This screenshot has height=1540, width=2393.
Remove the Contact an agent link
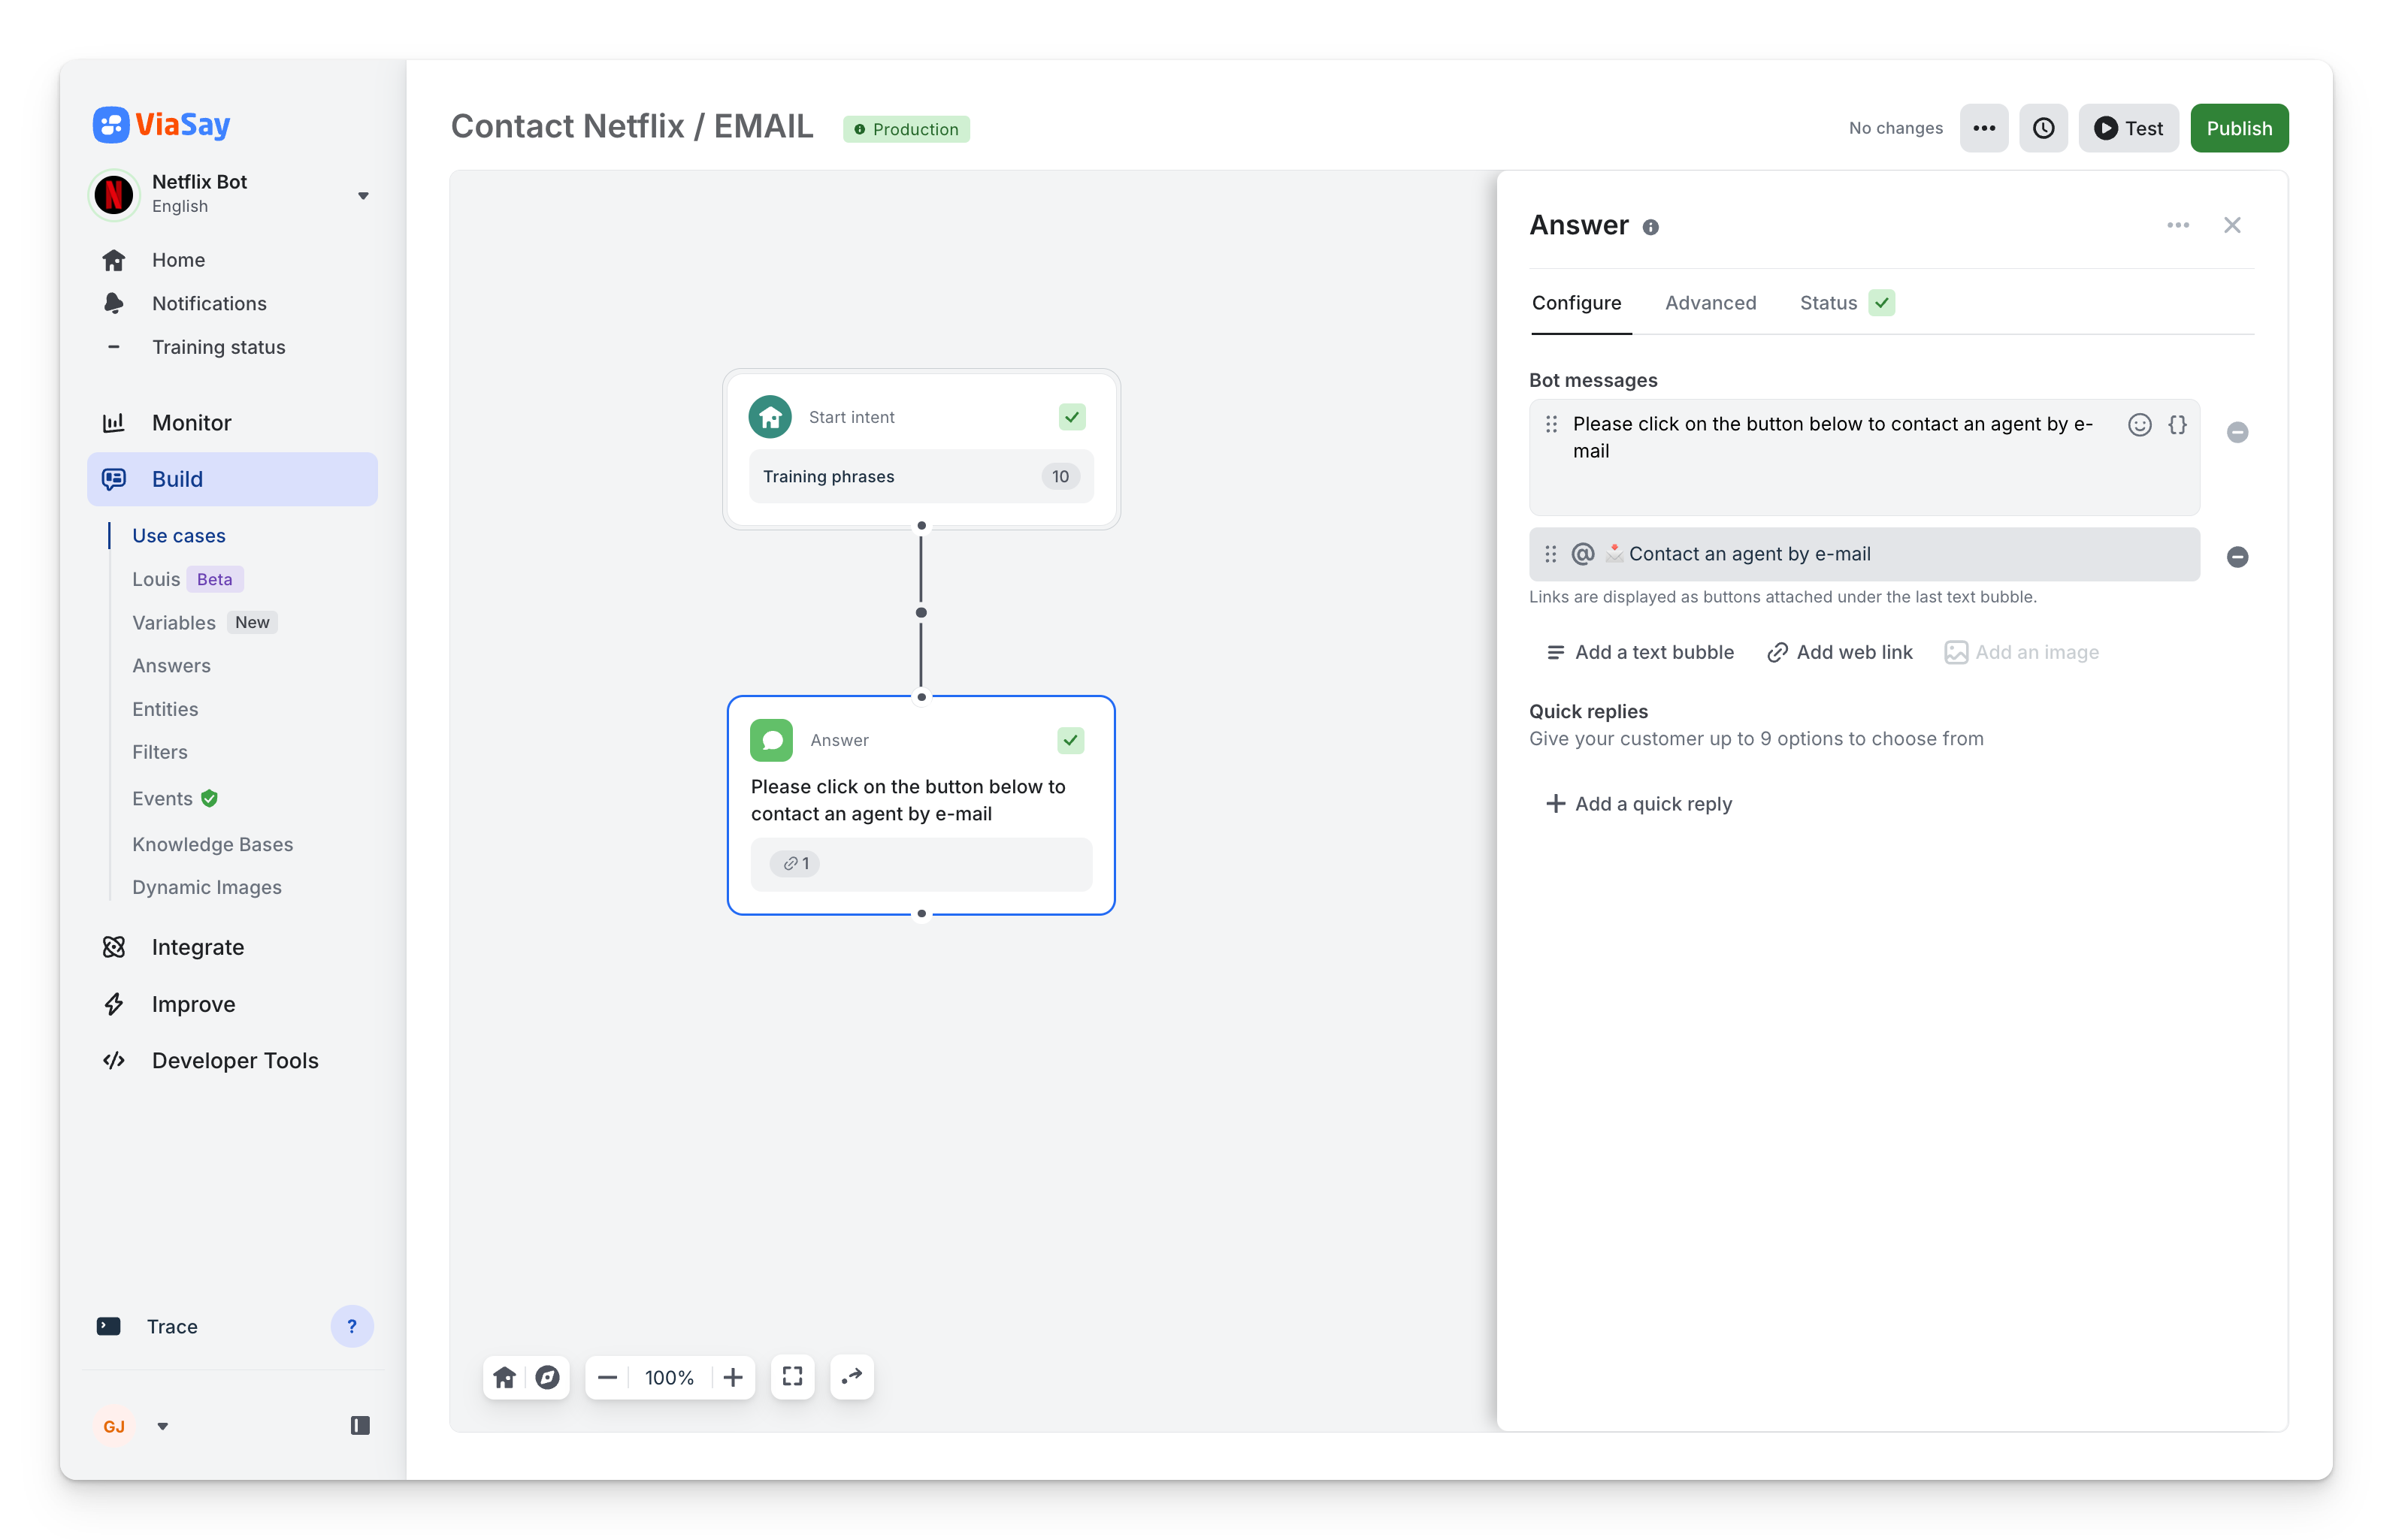click(2238, 557)
